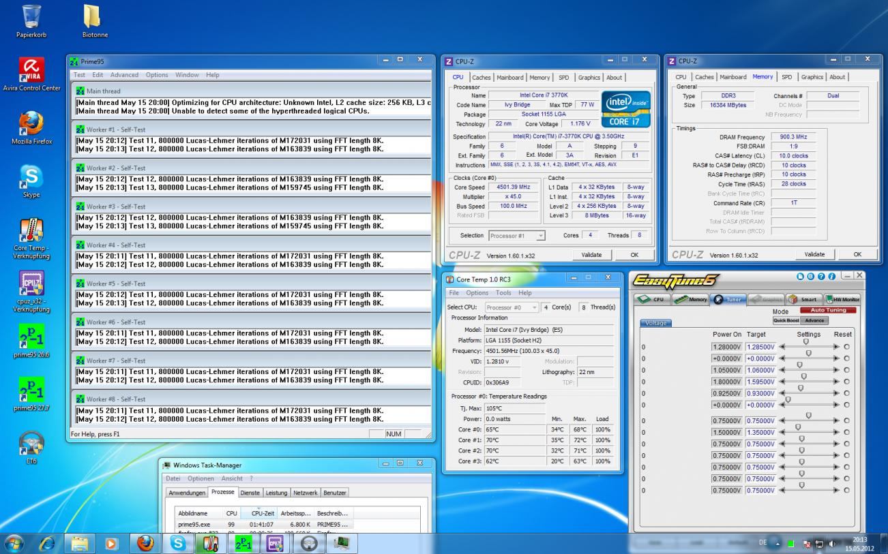Open the Tools menu in Core Temp
The height and width of the screenshot is (554, 888).
coord(503,293)
